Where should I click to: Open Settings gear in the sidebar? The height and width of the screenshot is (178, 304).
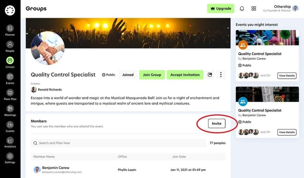tap(10, 156)
